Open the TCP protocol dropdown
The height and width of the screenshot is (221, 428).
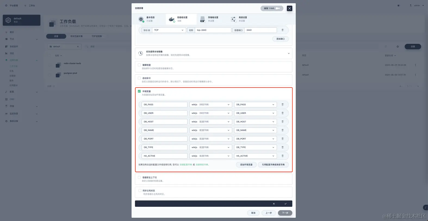pyautogui.click(x=169, y=30)
